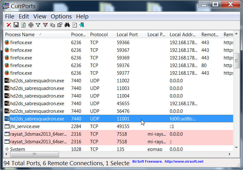Open the Edit menu
The width and height of the screenshot is (243, 170).
24,17
